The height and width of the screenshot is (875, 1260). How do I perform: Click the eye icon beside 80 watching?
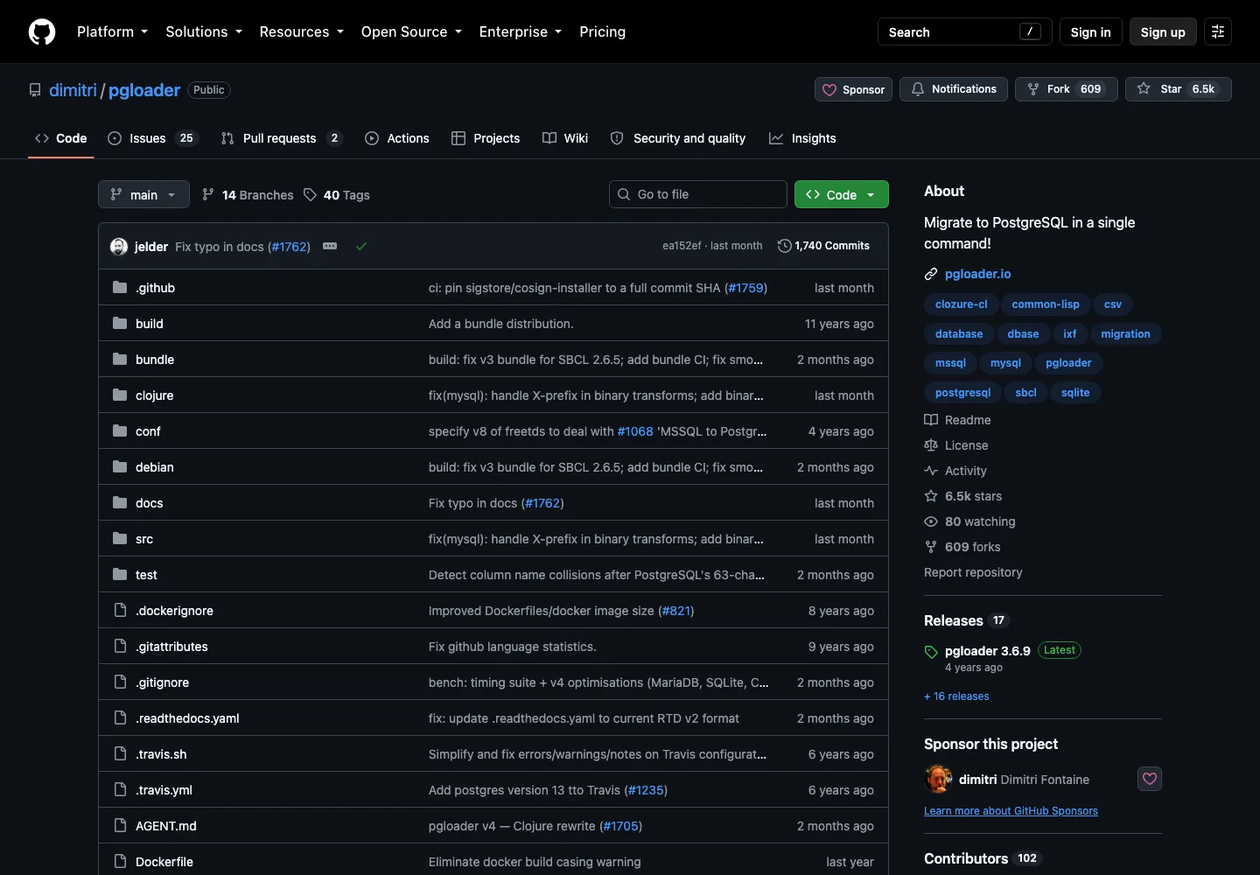[x=931, y=521]
